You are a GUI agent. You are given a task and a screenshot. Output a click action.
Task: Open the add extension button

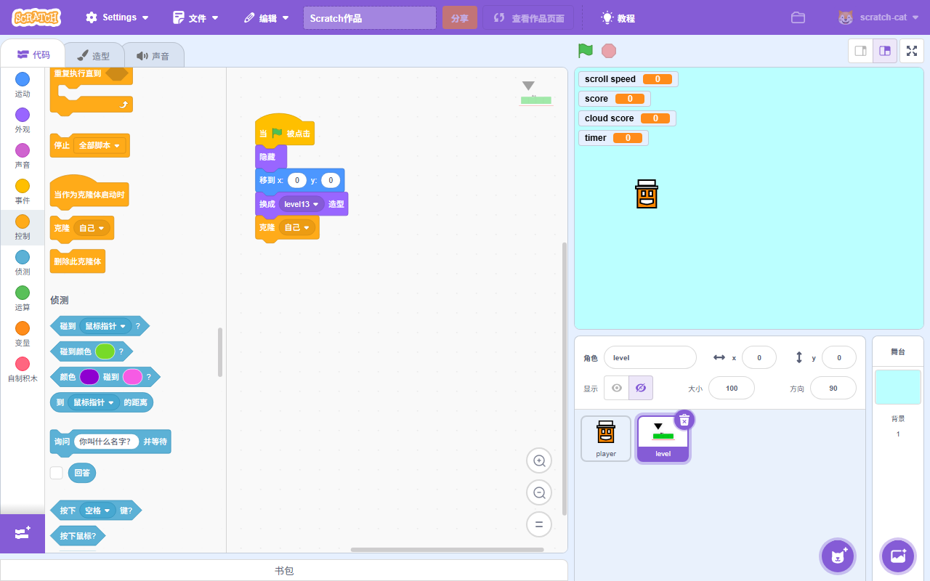pos(22,534)
